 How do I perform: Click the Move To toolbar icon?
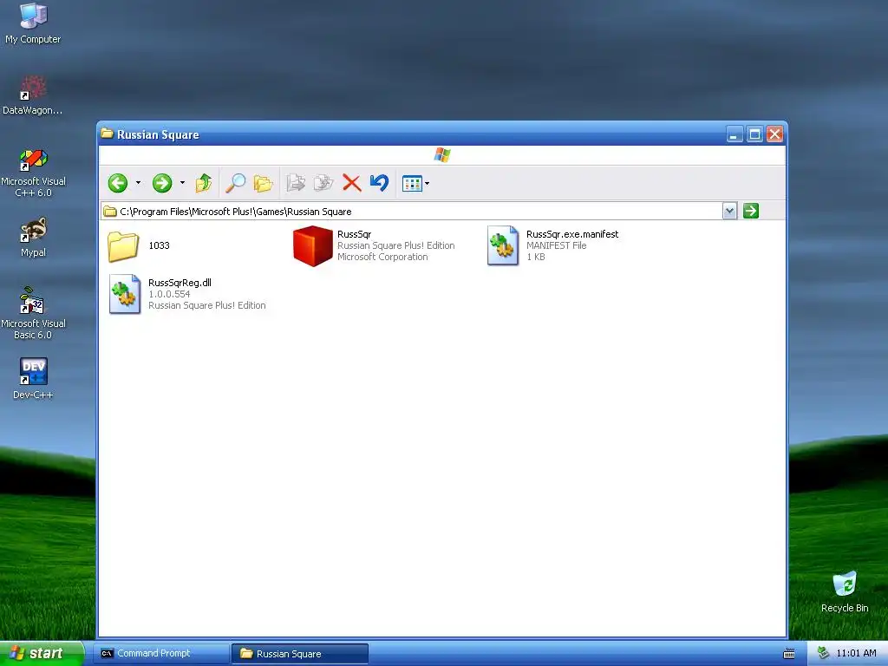click(296, 183)
